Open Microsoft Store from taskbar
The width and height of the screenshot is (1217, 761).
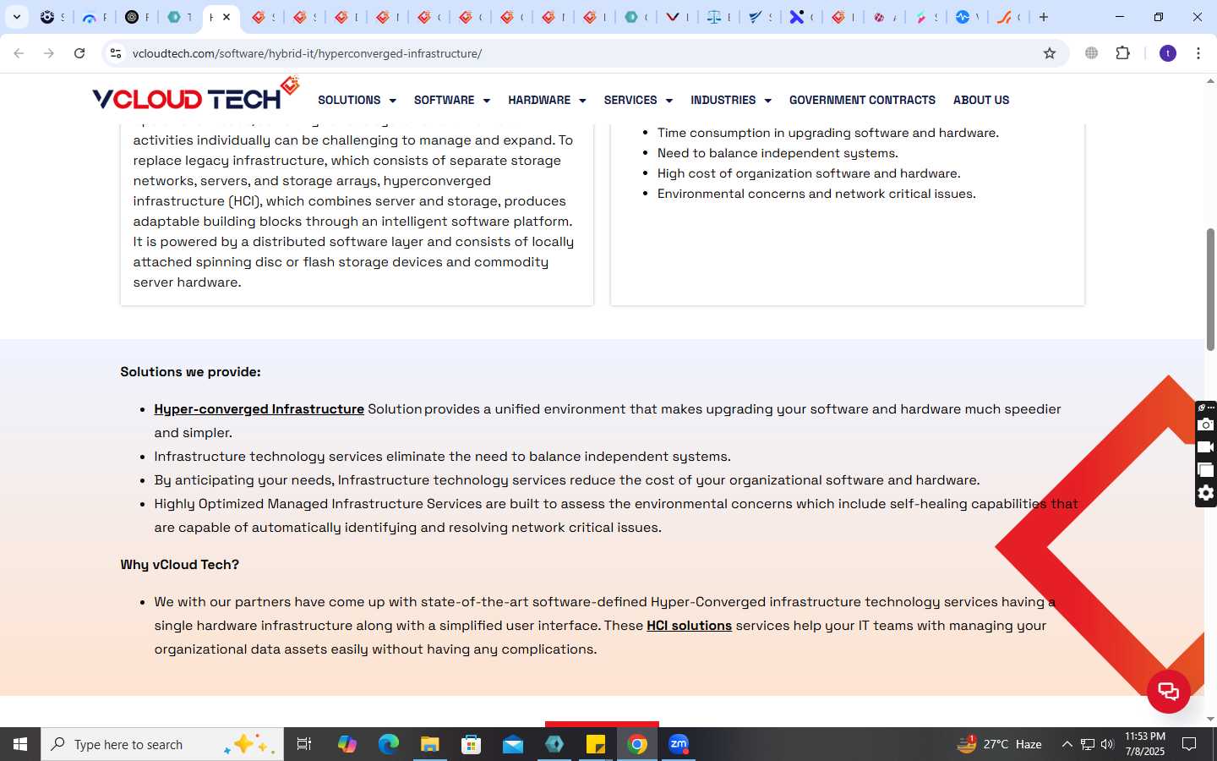click(x=472, y=744)
